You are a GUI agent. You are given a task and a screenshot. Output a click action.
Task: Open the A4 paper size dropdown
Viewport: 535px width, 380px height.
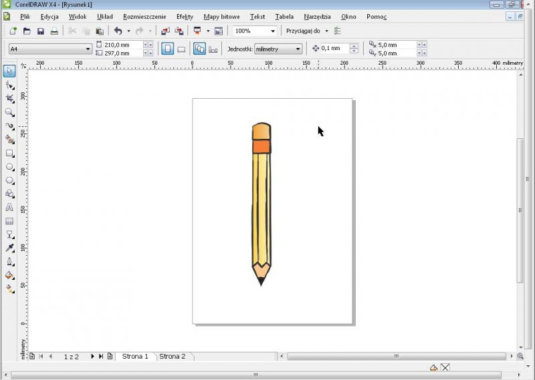click(x=88, y=49)
